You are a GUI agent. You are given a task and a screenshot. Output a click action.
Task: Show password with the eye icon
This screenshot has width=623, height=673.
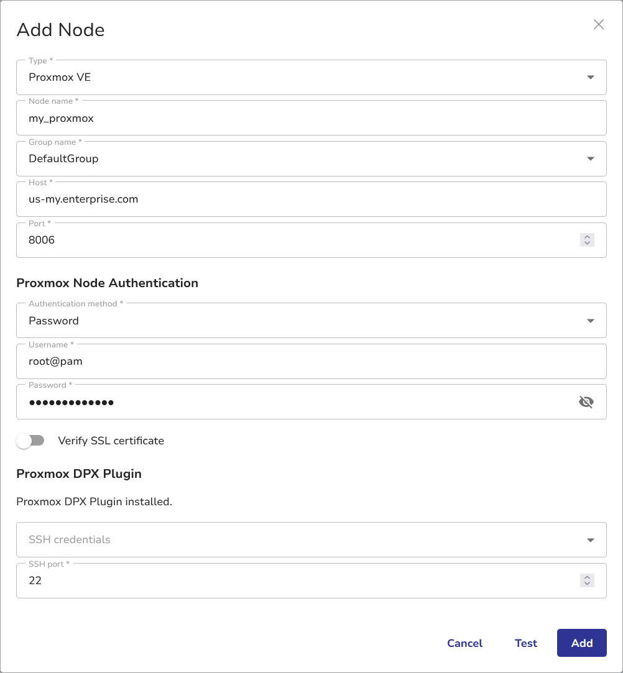[x=586, y=401]
